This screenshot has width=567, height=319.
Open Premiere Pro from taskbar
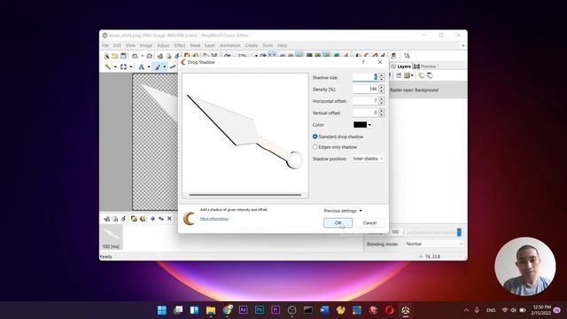coord(276,310)
